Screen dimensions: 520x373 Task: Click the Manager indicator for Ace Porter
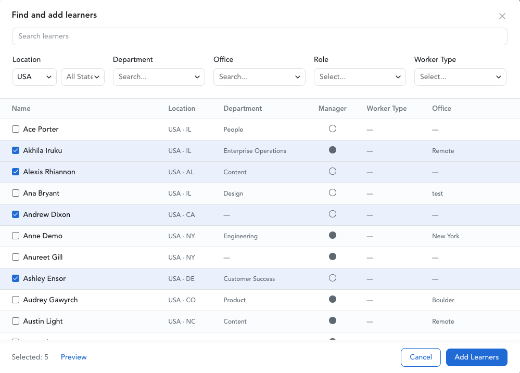tap(333, 129)
